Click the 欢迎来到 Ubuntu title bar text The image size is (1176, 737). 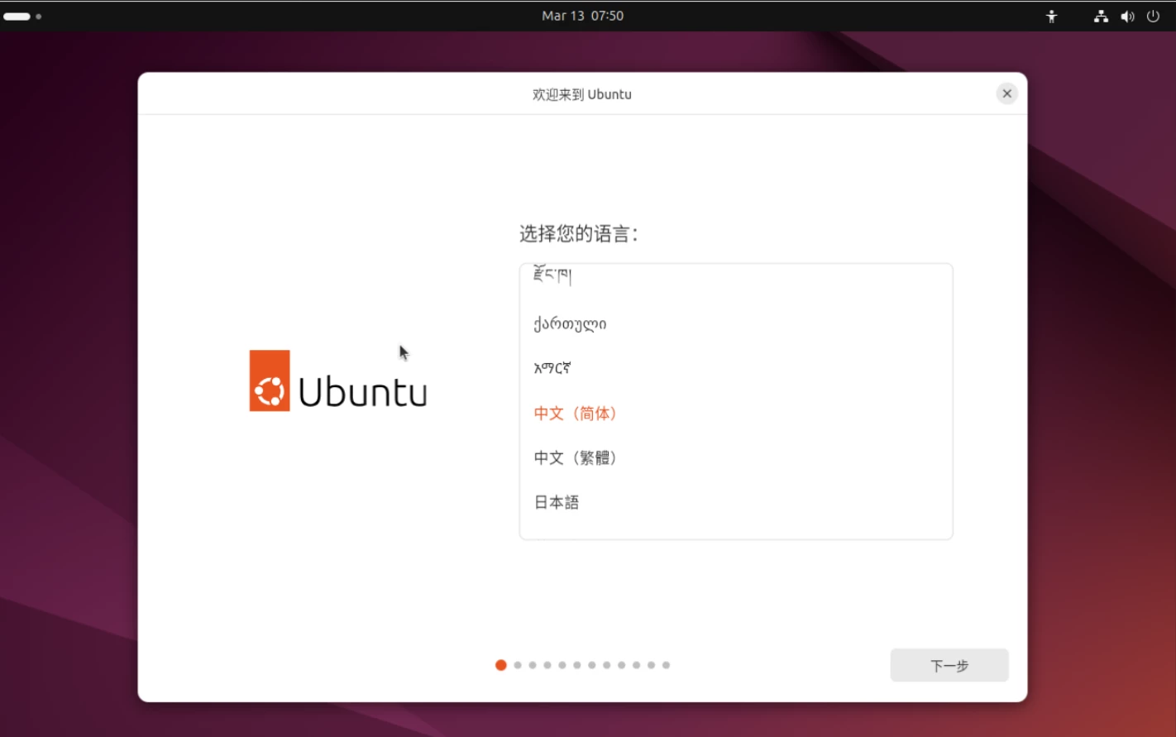coord(581,94)
